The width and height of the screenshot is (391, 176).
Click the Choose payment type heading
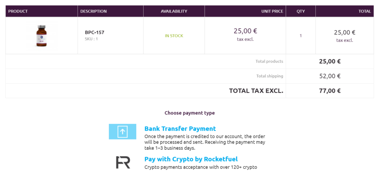189,113
